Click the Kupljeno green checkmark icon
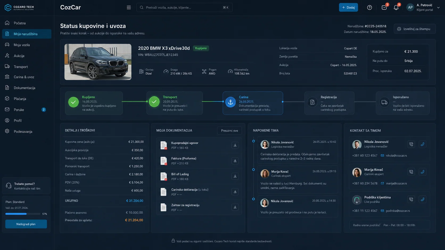 [x=73, y=102]
